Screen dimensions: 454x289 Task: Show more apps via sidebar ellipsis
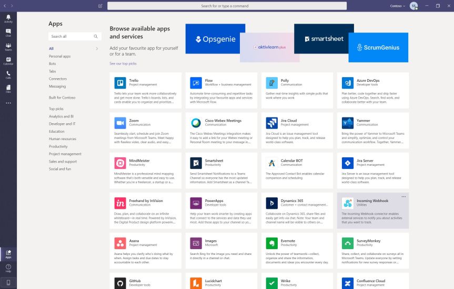[8, 103]
